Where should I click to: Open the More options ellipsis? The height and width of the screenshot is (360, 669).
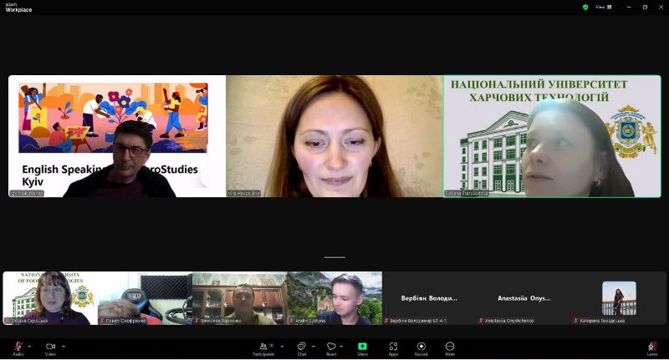click(450, 348)
